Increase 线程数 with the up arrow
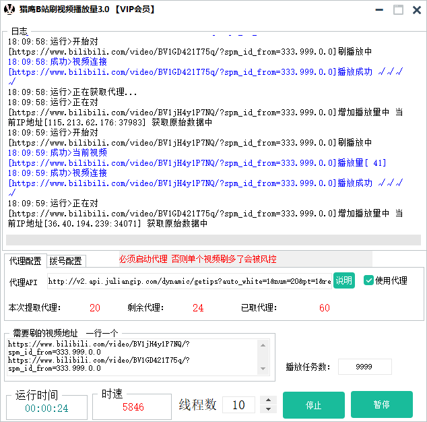This screenshot has width=427, height=422. (x=268, y=400)
